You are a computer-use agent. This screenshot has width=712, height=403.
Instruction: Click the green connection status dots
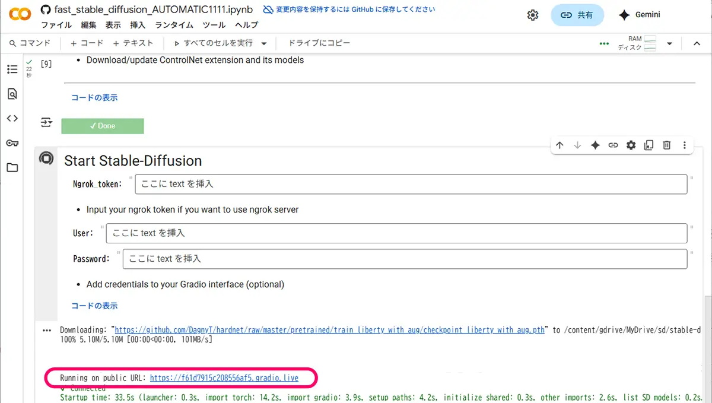605,43
